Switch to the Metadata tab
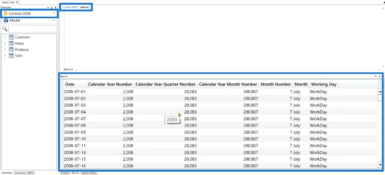 (x=7, y=173)
